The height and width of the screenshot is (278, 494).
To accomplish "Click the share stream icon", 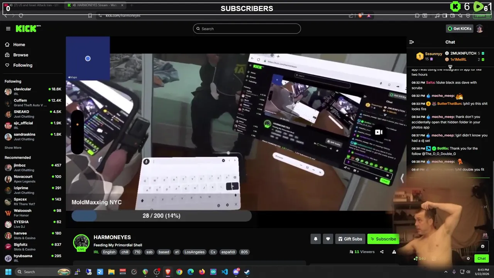I will 382,252.
